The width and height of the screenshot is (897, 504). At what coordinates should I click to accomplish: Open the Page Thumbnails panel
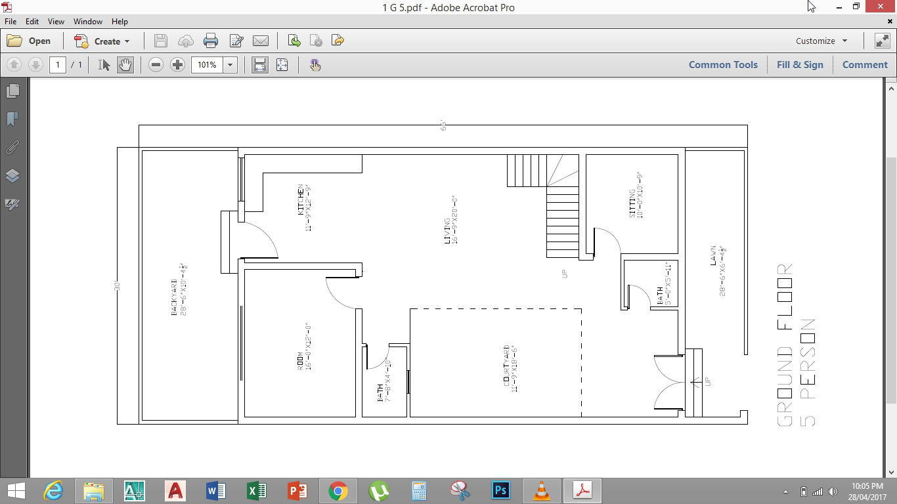12,91
